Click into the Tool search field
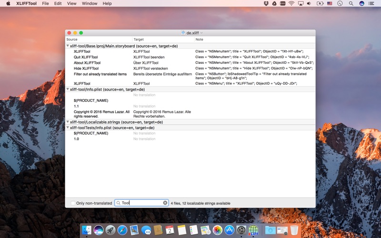Image resolution: width=381 pixels, height=238 pixels. coord(141,203)
